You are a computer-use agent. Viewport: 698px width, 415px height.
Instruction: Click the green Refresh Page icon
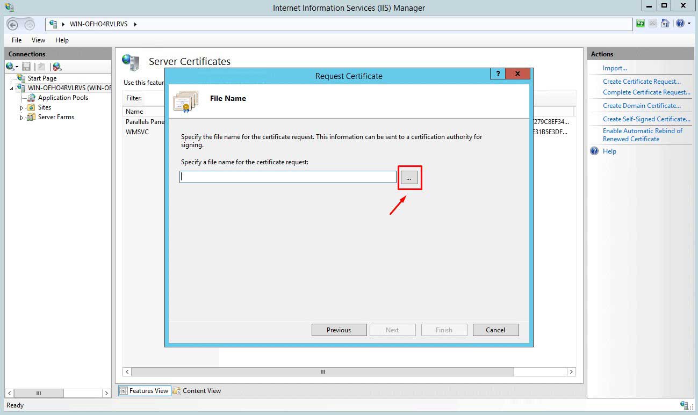tap(640, 24)
